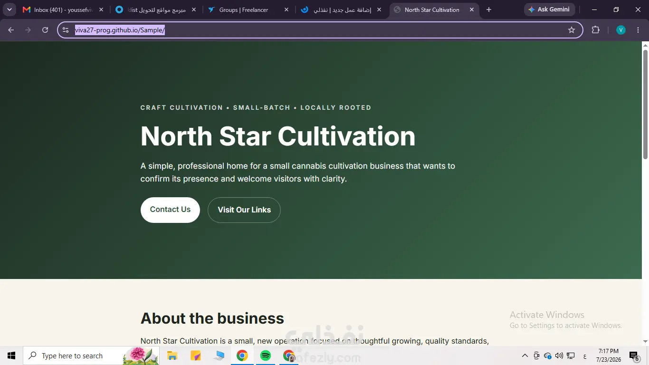Image resolution: width=649 pixels, height=365 pixels.
Task: Click the browser forward arrow
Action: [28, 30]
